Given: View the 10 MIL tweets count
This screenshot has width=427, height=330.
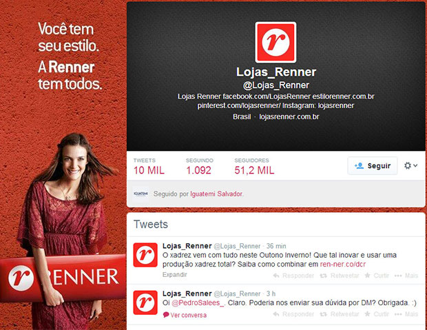Looking at the screenshot, I should point(149,167).
